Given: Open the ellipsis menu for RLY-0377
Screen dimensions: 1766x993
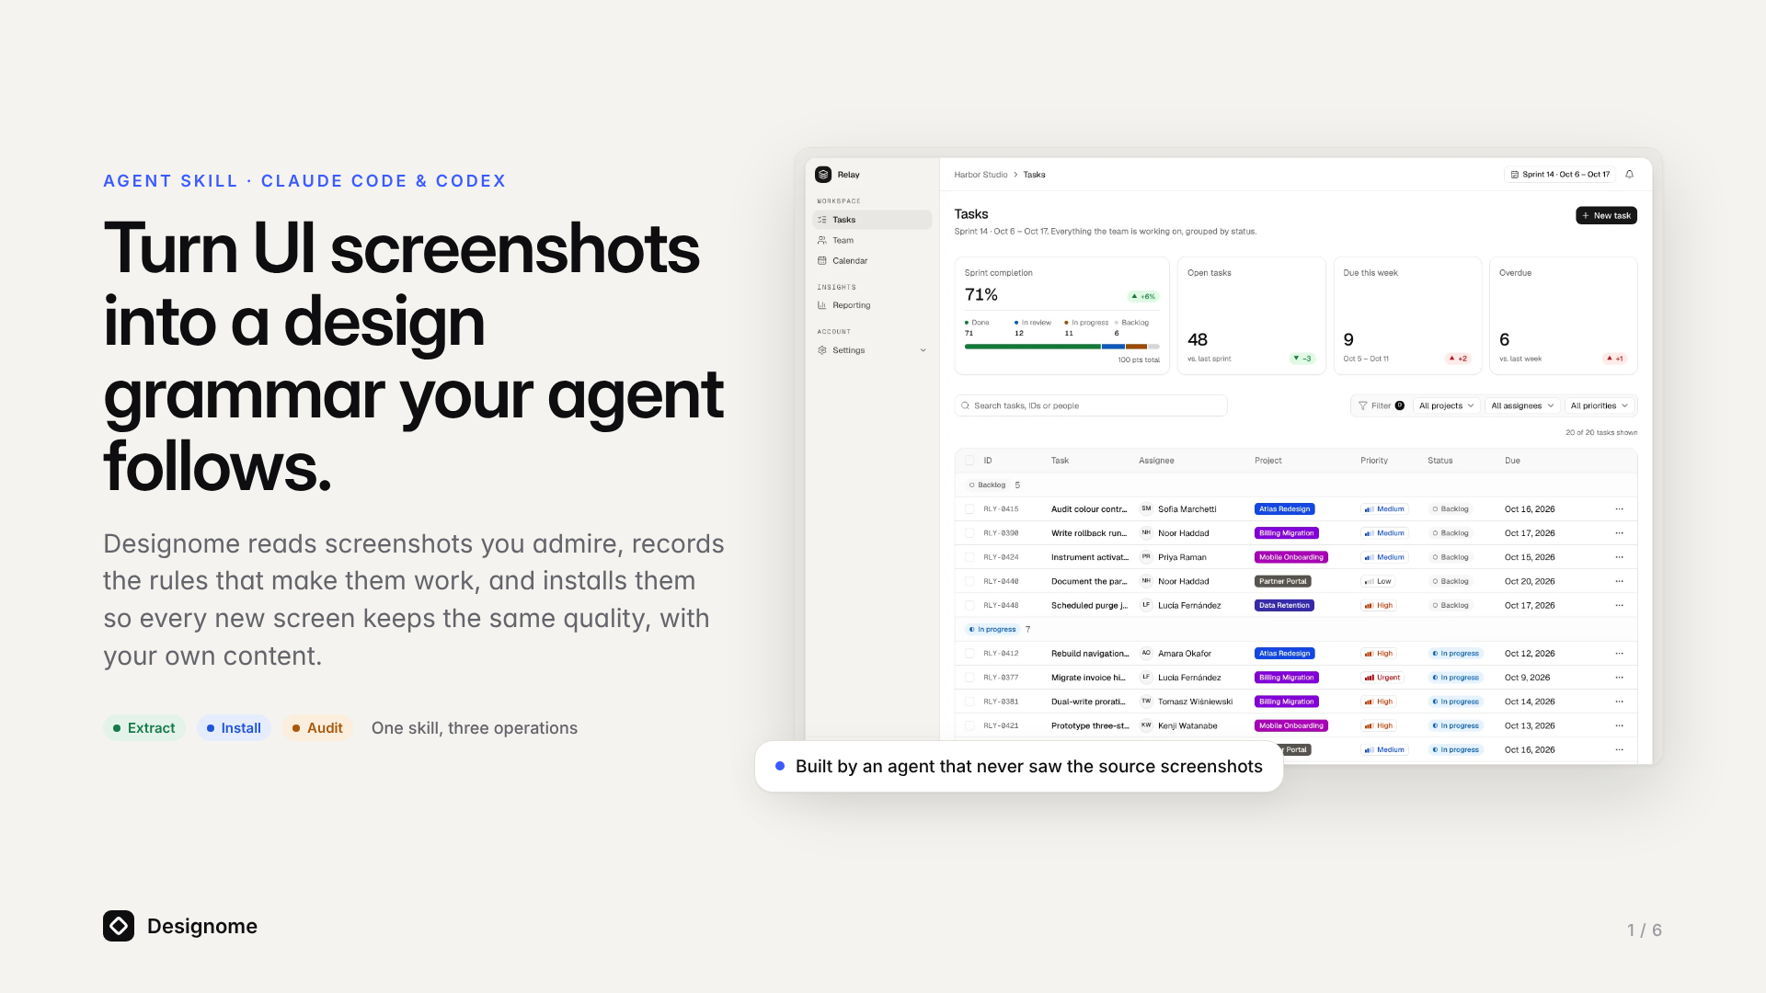Looking at the screenshot, I should (x=1619, y=678).
